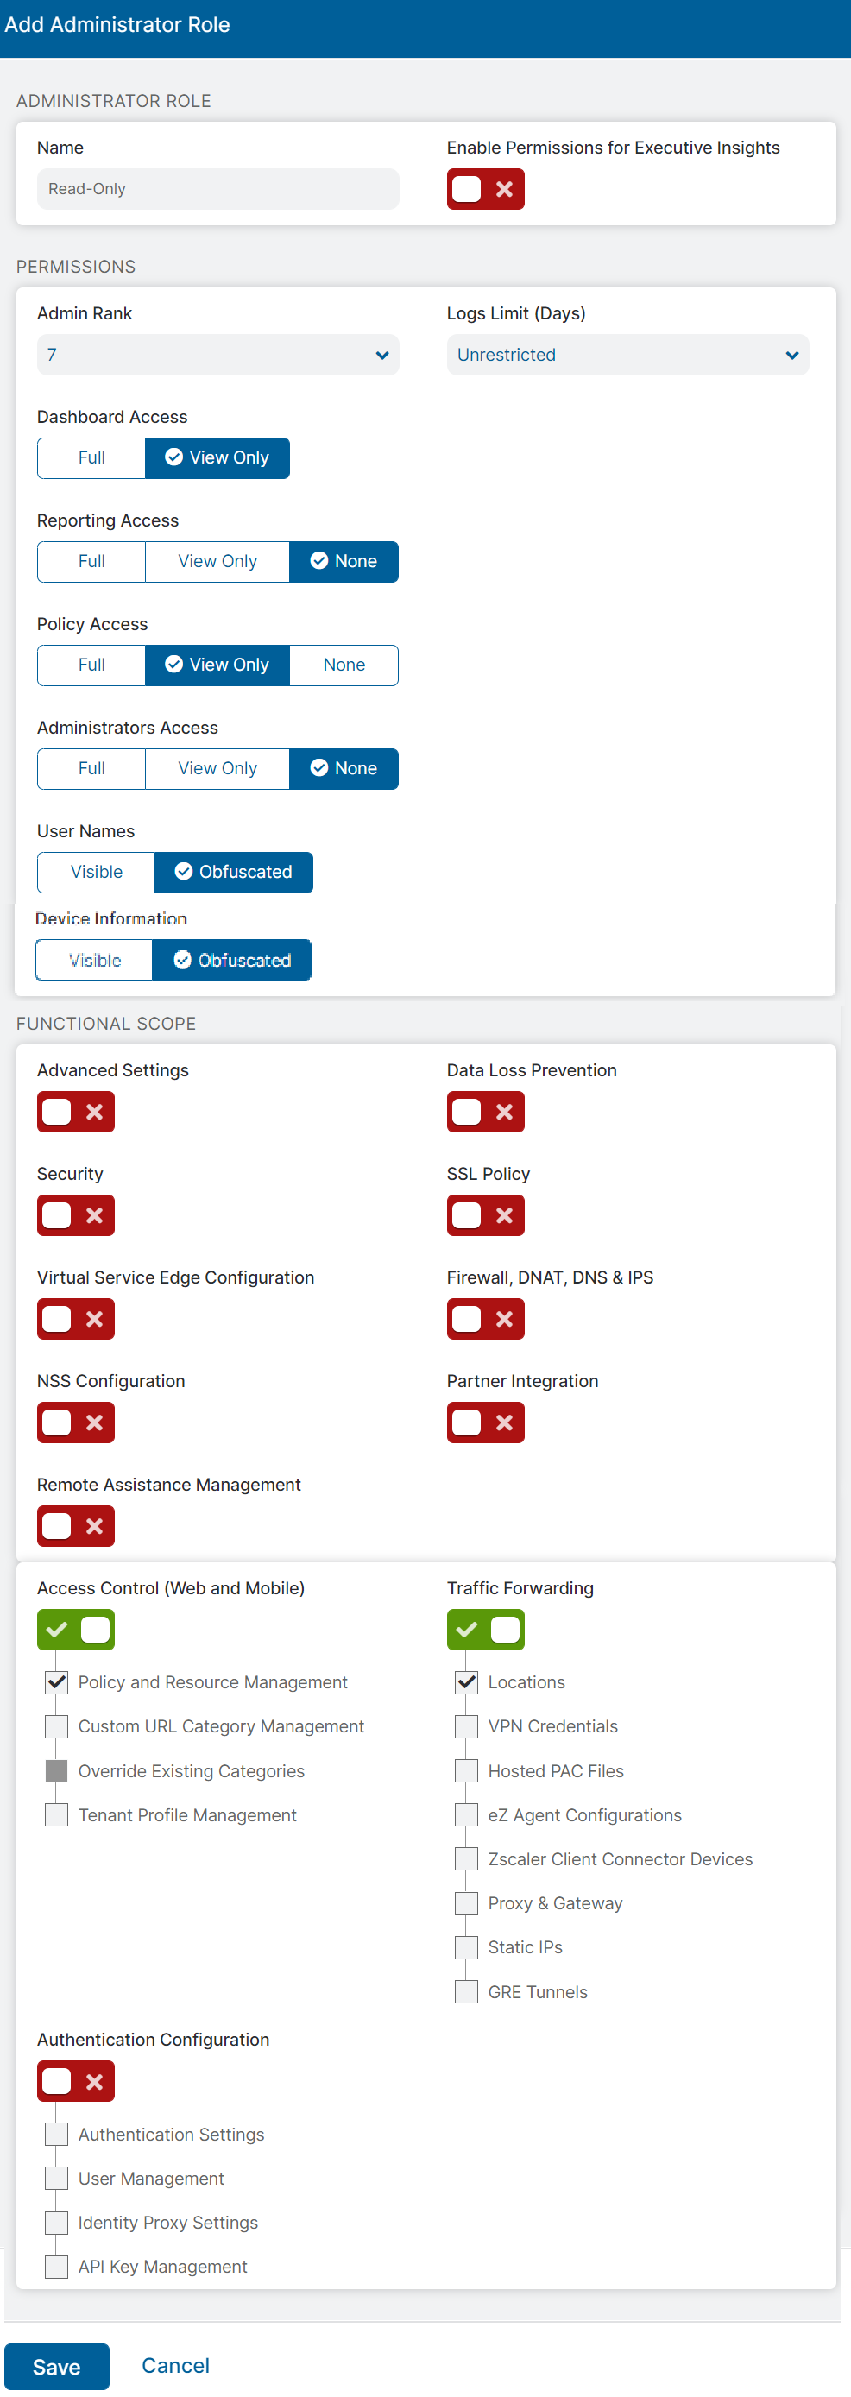
Task: Click the Save button
Action: click(57, 2366)
